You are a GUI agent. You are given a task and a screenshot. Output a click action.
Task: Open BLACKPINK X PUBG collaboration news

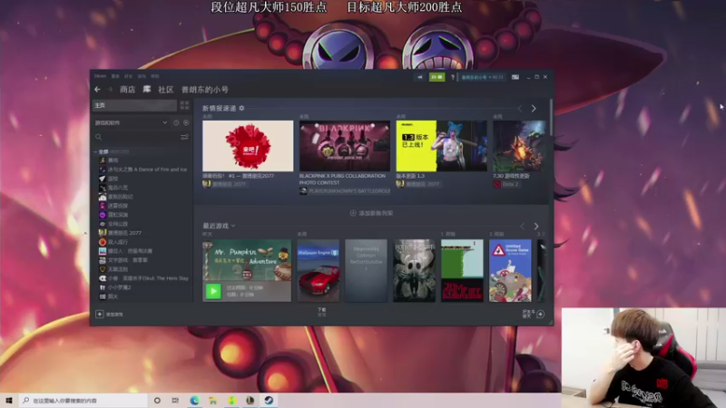pyautogui.click(x=345, y=146)
